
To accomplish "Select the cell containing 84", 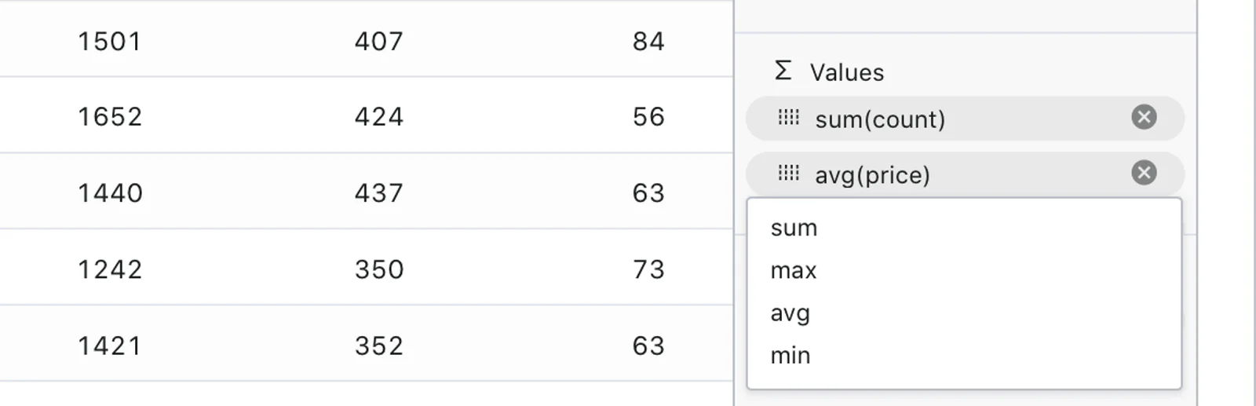I will [648, 41].
